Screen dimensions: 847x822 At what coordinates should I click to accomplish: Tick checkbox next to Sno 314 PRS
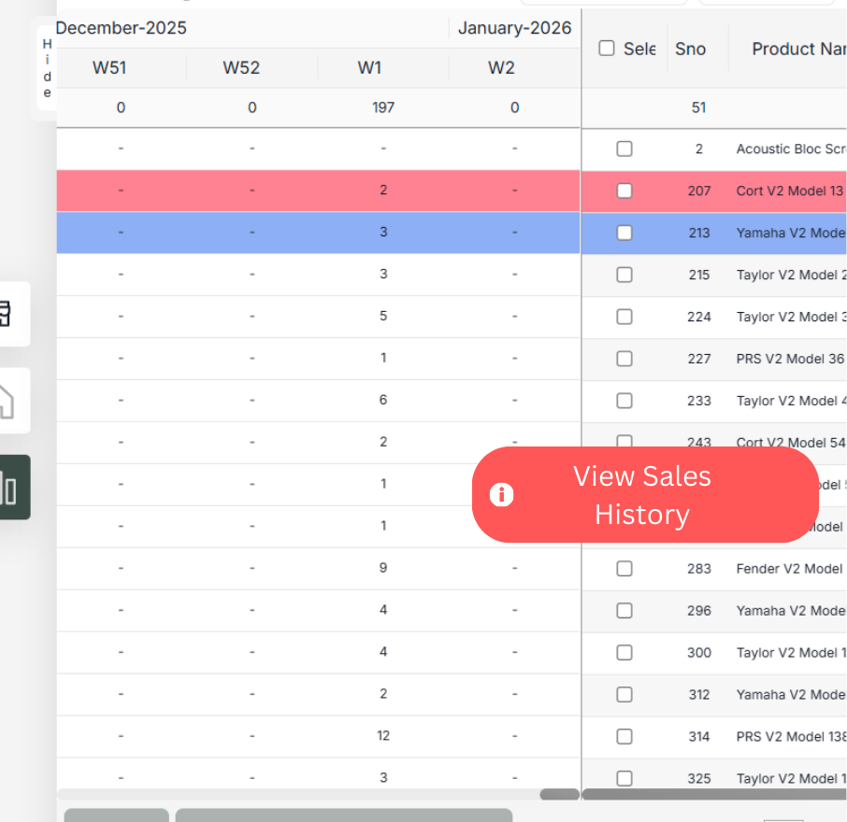[624, 737]
